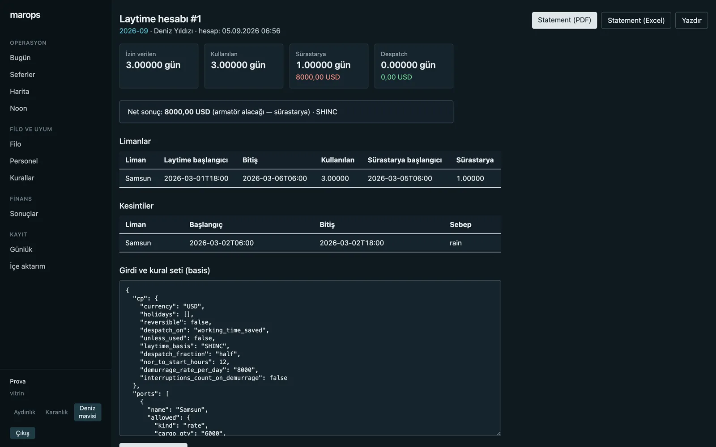Click the Girdi ve kural seti heading
This screenshot has height=447, width=716.
(x=165, y=270)
